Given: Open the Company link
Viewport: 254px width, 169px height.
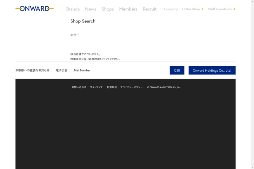Looking at the screenshot, I should click(x=171, y=9).
